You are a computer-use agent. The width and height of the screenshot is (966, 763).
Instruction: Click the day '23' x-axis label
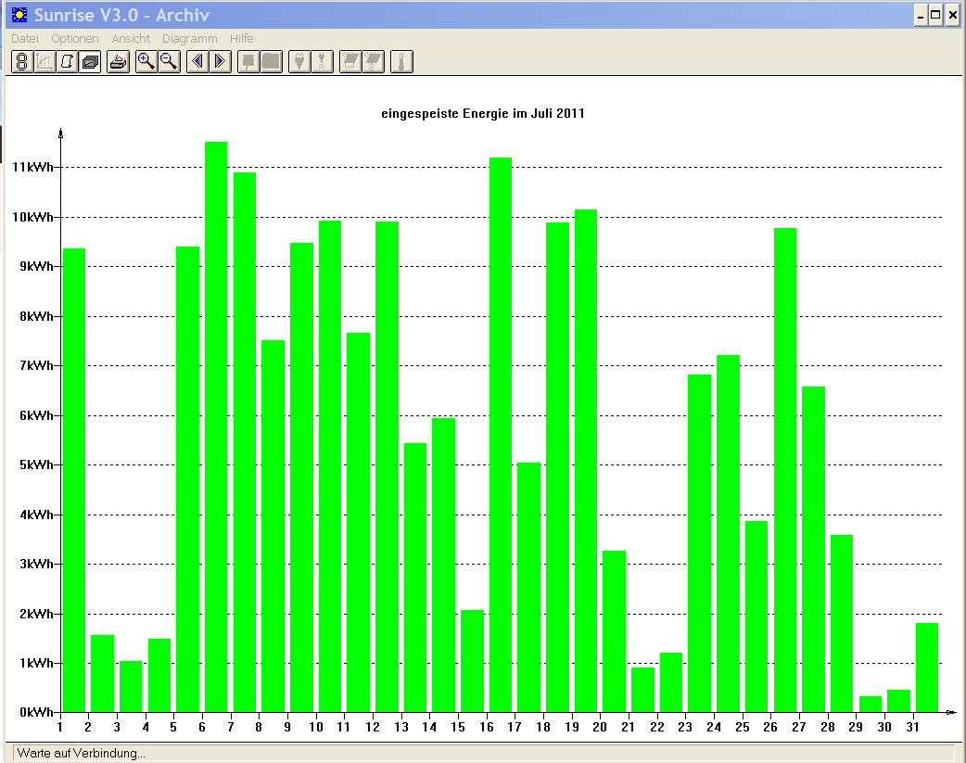(x=685, y=727)
